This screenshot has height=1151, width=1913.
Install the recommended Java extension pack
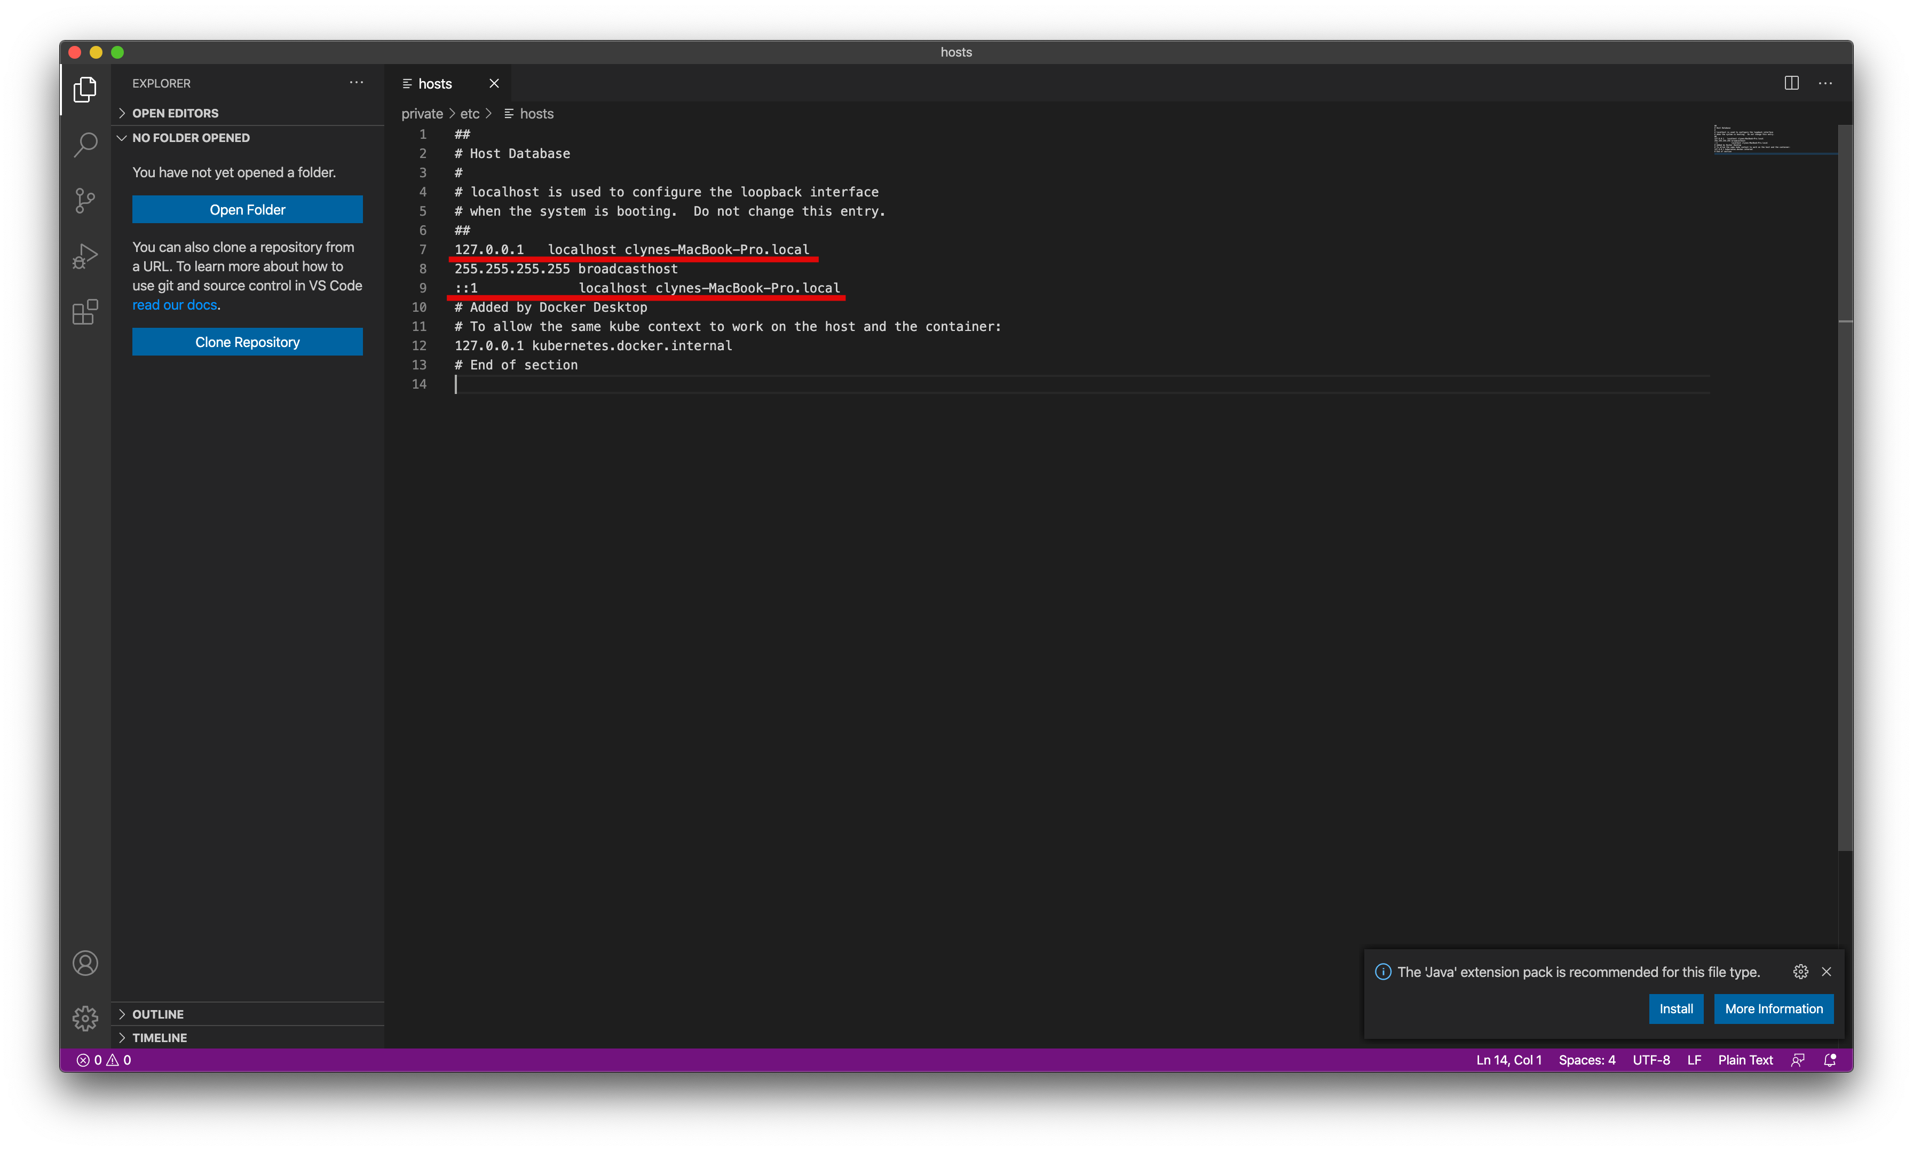click(x=1675, y=1009)
